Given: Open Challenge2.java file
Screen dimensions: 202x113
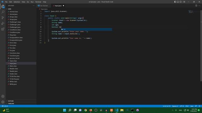Looking at the screenshot, I should [15, 27].
